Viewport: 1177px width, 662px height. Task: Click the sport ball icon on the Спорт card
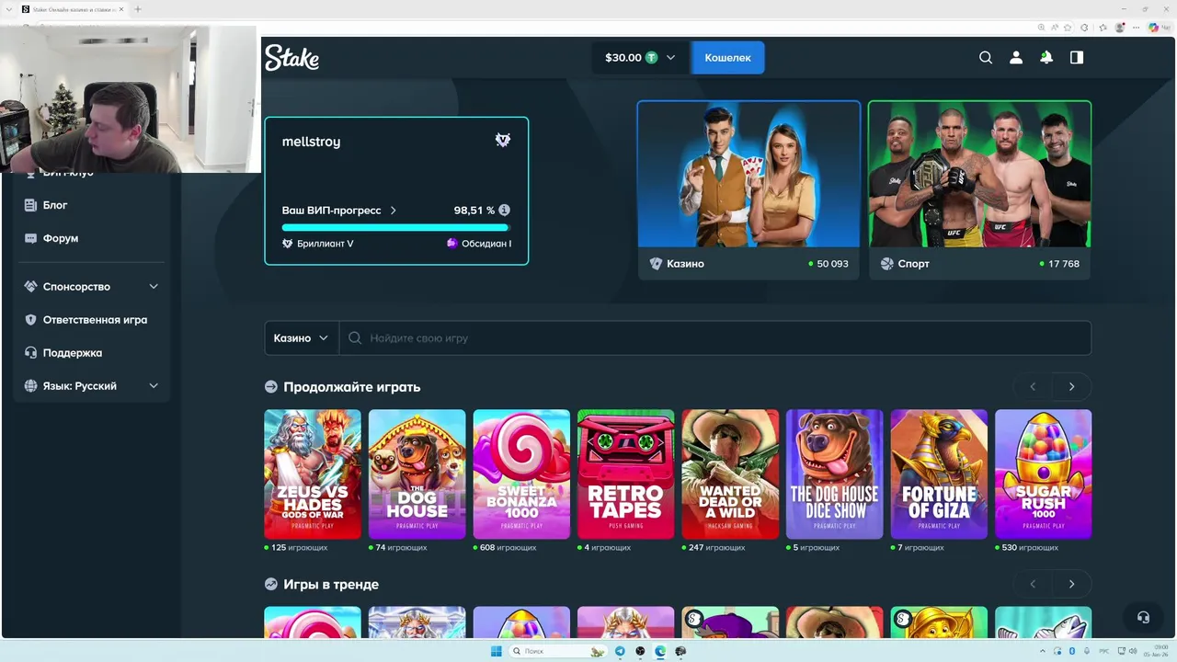(x=886, y=264)
